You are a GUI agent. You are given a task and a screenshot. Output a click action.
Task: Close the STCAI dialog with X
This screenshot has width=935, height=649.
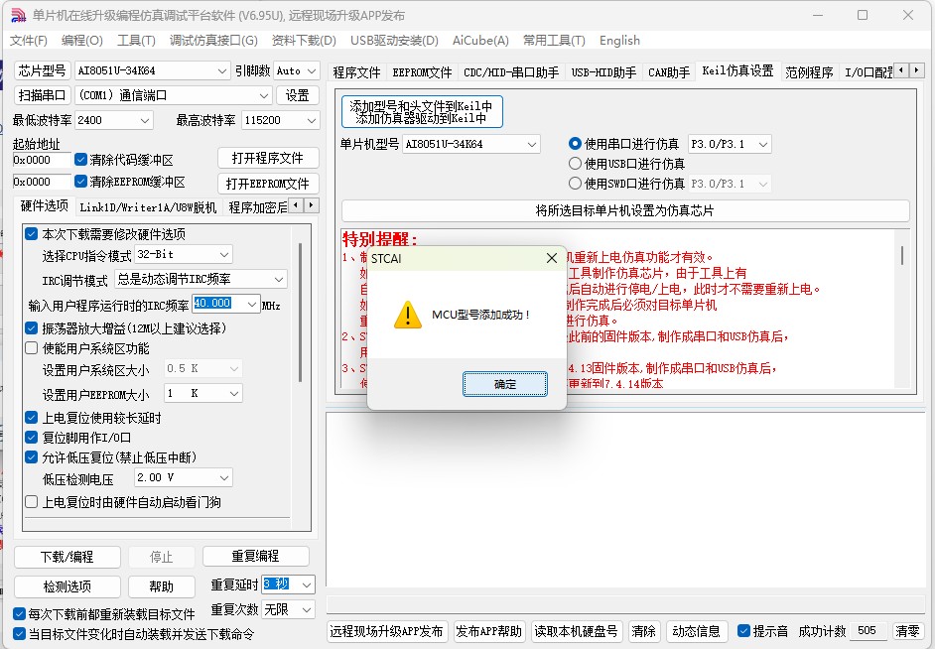pyautogui.click(x=552, y=258)
